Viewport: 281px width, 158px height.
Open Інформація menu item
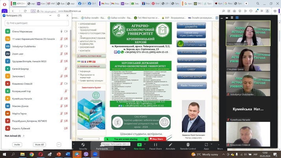[85, 71]
